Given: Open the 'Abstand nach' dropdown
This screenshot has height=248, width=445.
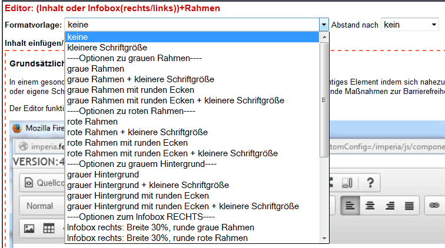Looking at the screenshot, I should click(x=410, y=25).
